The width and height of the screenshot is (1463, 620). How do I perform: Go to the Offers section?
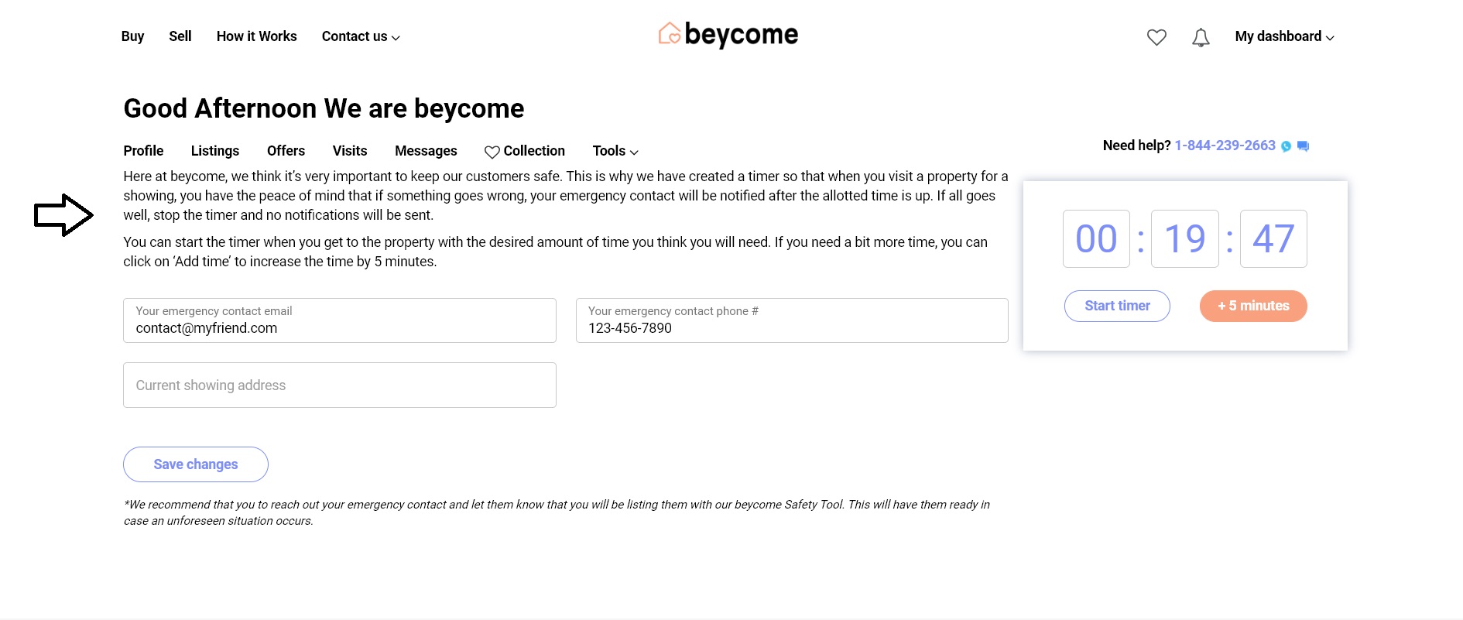286,151
